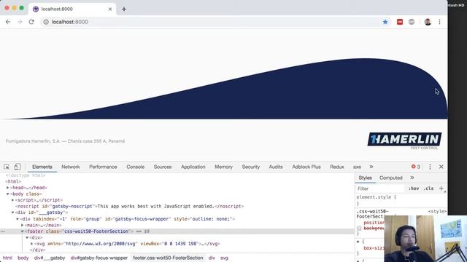Screen dimensions: 467x262
Task: Click the html breadcrumb
Action: [x=7, y=258]
